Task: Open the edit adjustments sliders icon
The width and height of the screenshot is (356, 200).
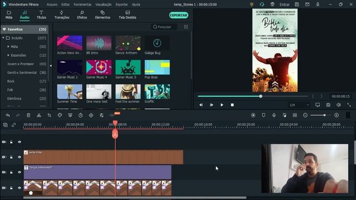Action: (101, 115)
